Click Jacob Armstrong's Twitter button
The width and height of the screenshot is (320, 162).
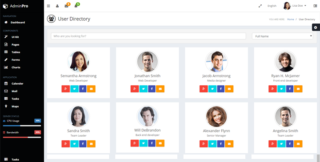(x=212, y=89)
